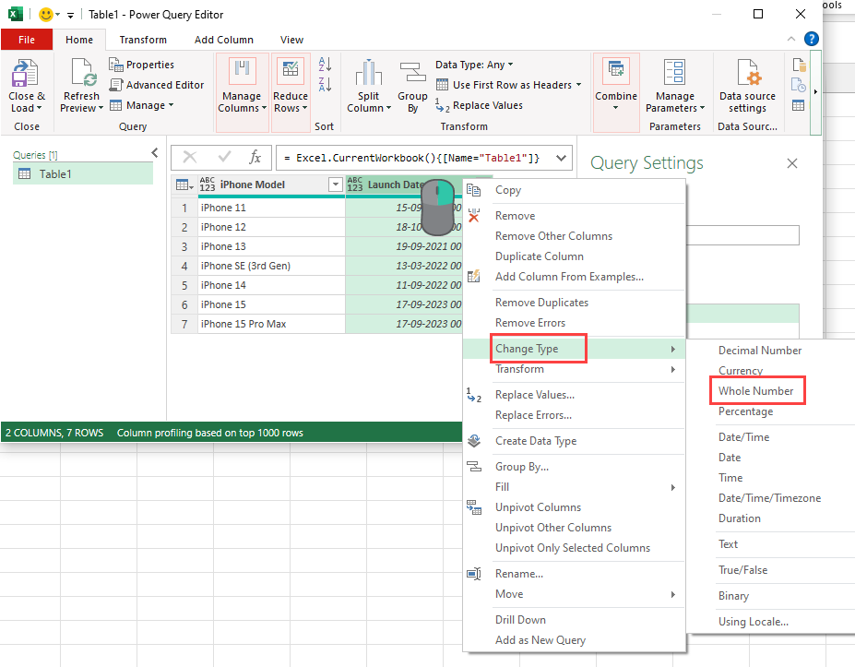Screen dimensions: 855x667
Task: Switch to the Transform tab
Action: click(143, 40)
